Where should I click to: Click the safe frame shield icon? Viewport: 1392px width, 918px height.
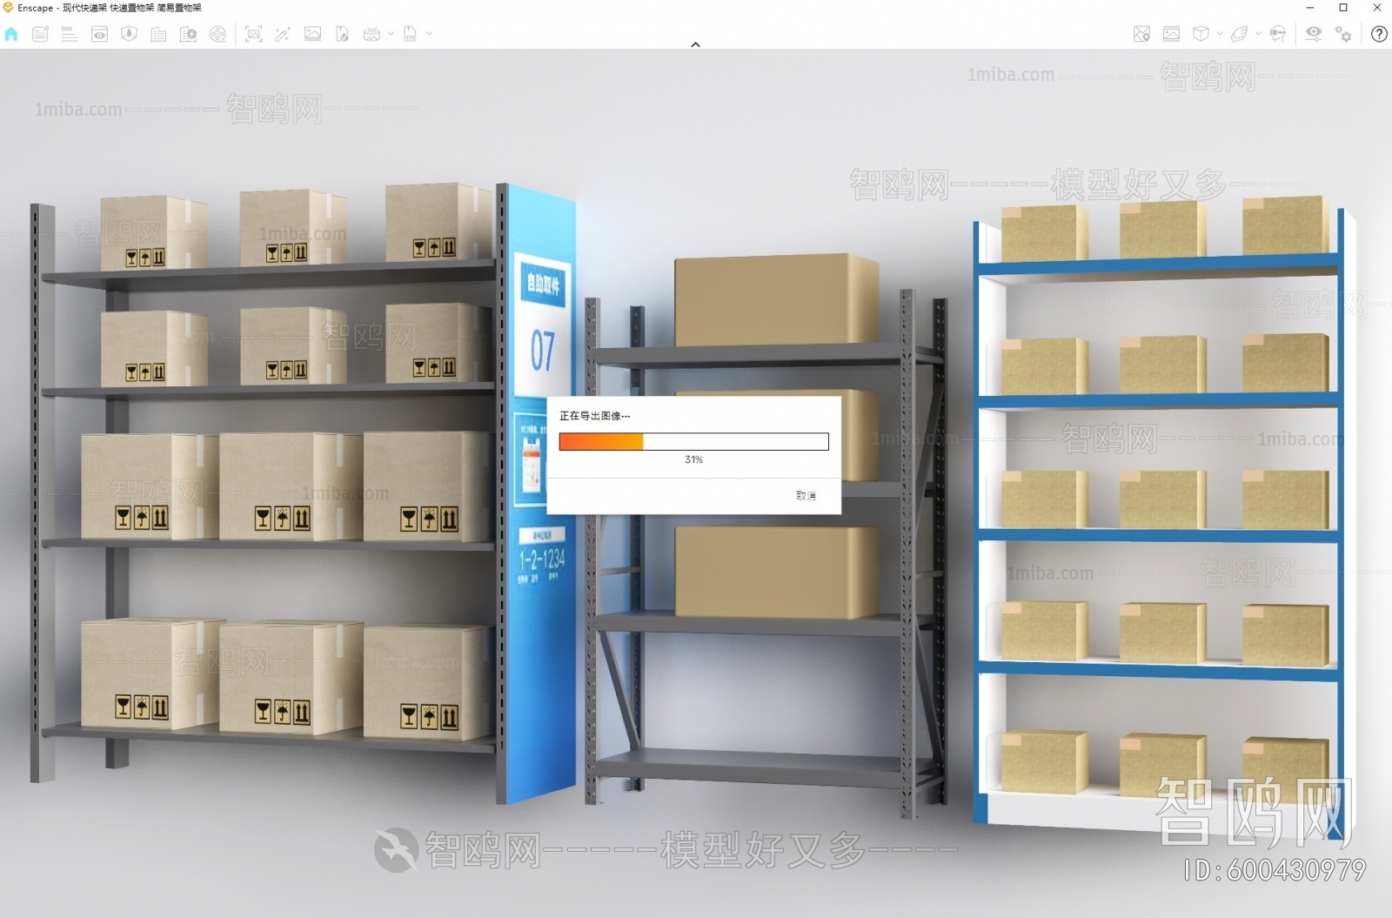pos(129,35)
